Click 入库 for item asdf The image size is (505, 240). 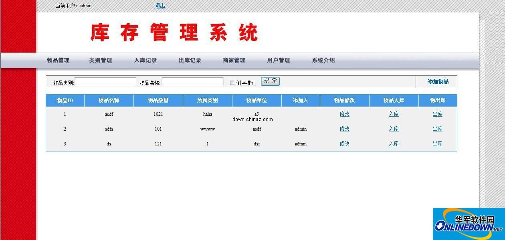coord(393,114)
